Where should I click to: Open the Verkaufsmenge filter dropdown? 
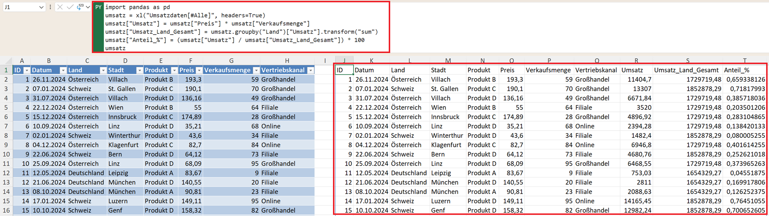coord(256,71)
